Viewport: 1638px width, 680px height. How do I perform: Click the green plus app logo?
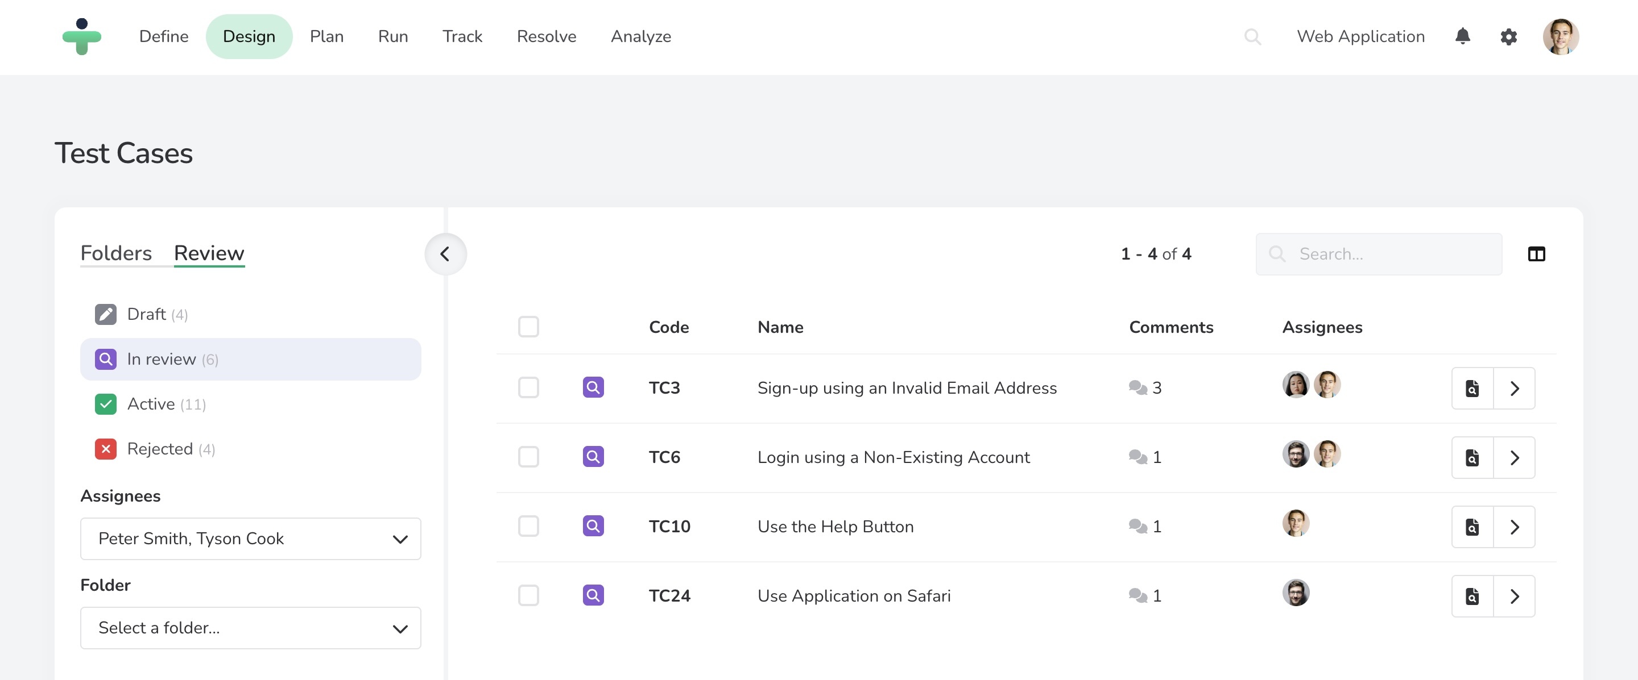[x=81, y=36]
